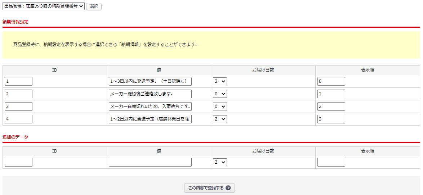Image resolution: width=423 pixels, height=195 pixels.
Task: Click empty ID field under 追加のデータ
Action: point(19,162)
